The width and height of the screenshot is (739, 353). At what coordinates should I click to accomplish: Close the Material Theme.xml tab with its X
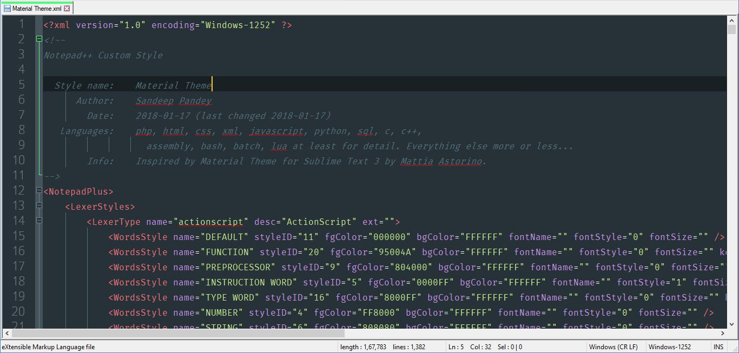point(68,8)
